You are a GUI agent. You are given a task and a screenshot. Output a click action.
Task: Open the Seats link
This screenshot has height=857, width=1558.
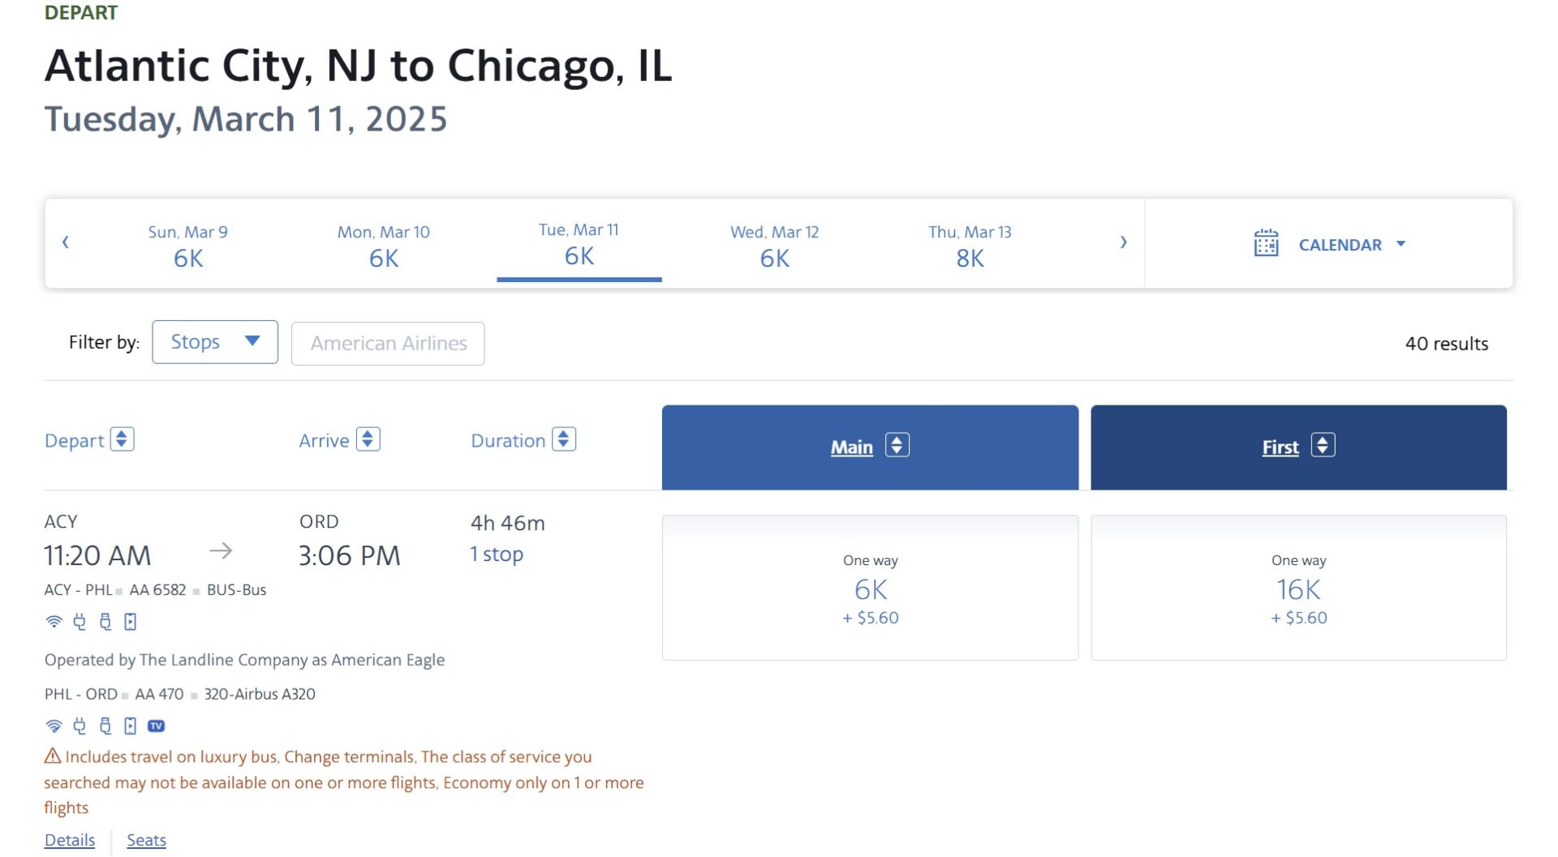[x=146, y=840]
